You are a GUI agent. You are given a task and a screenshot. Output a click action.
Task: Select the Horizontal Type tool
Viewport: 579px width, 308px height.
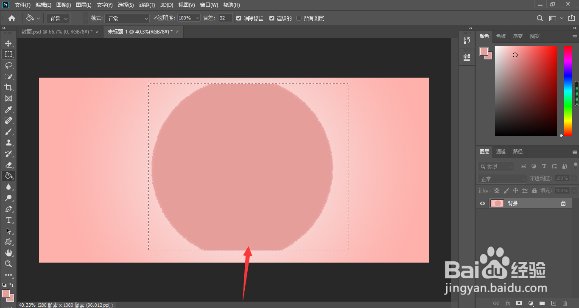click(x=8, y=220)
